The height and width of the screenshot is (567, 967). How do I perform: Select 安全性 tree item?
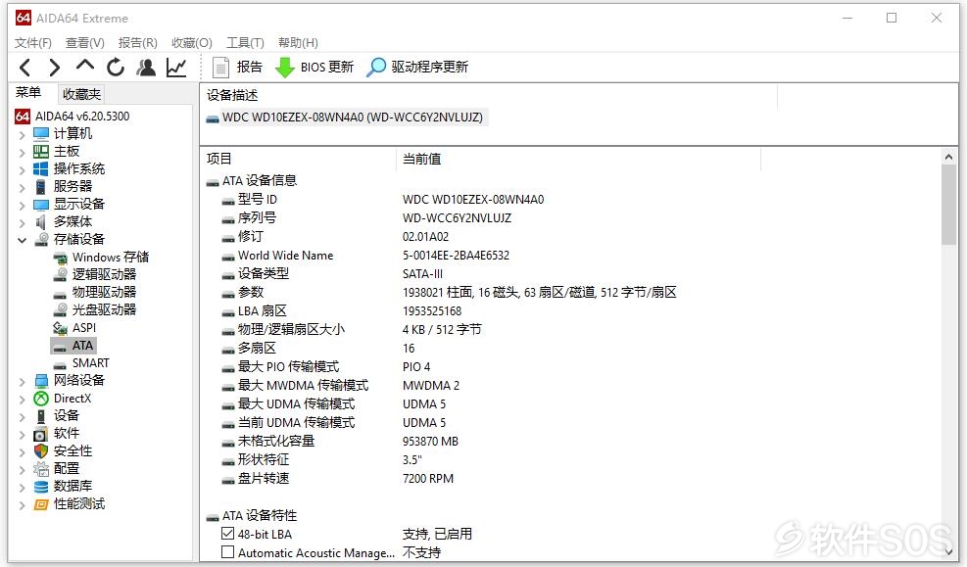[73, 450]
